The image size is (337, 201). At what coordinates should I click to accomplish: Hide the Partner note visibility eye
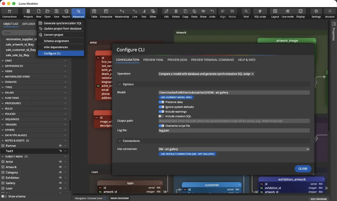point(60,146)
